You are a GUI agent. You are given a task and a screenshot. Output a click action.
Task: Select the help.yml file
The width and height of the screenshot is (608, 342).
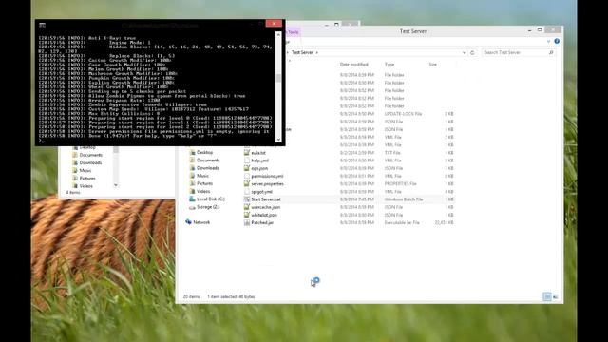[x=259, y=161]
